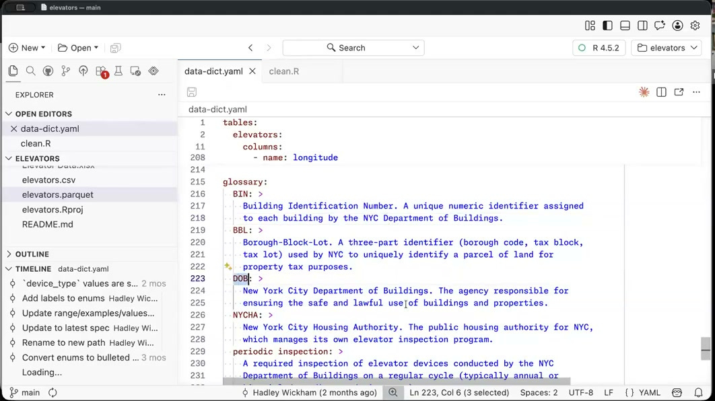Open the Explorer files view in activity bar
The image size is (715, 401).
(x=13, y=71)
